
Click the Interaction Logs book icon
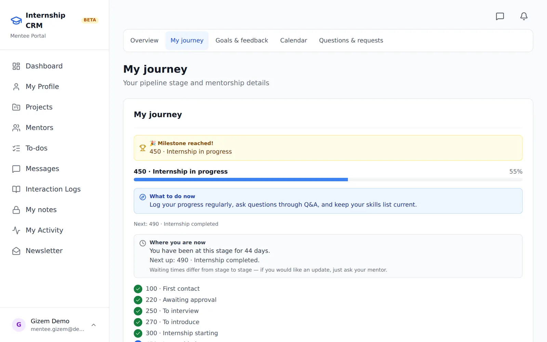coord(16,189)
